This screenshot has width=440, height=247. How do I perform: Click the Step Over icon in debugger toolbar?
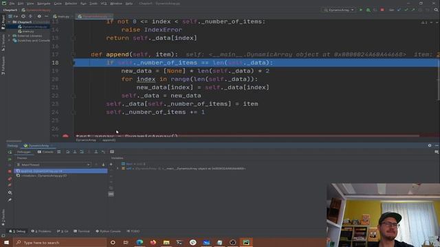(x=67, y=152)
